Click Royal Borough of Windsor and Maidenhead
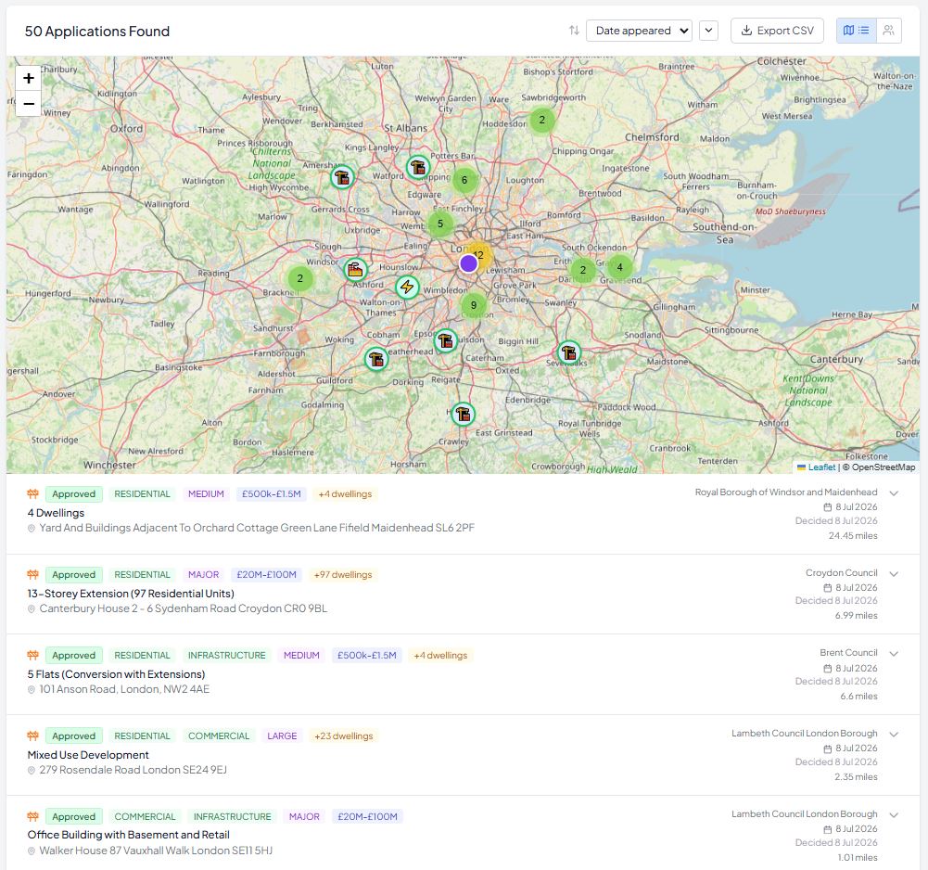Image resolution: width=928 pixels, height=870 pixels. point(786,493)
